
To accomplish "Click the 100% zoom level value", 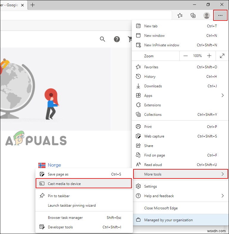I will pyautogui.click(x=197, y=56).
